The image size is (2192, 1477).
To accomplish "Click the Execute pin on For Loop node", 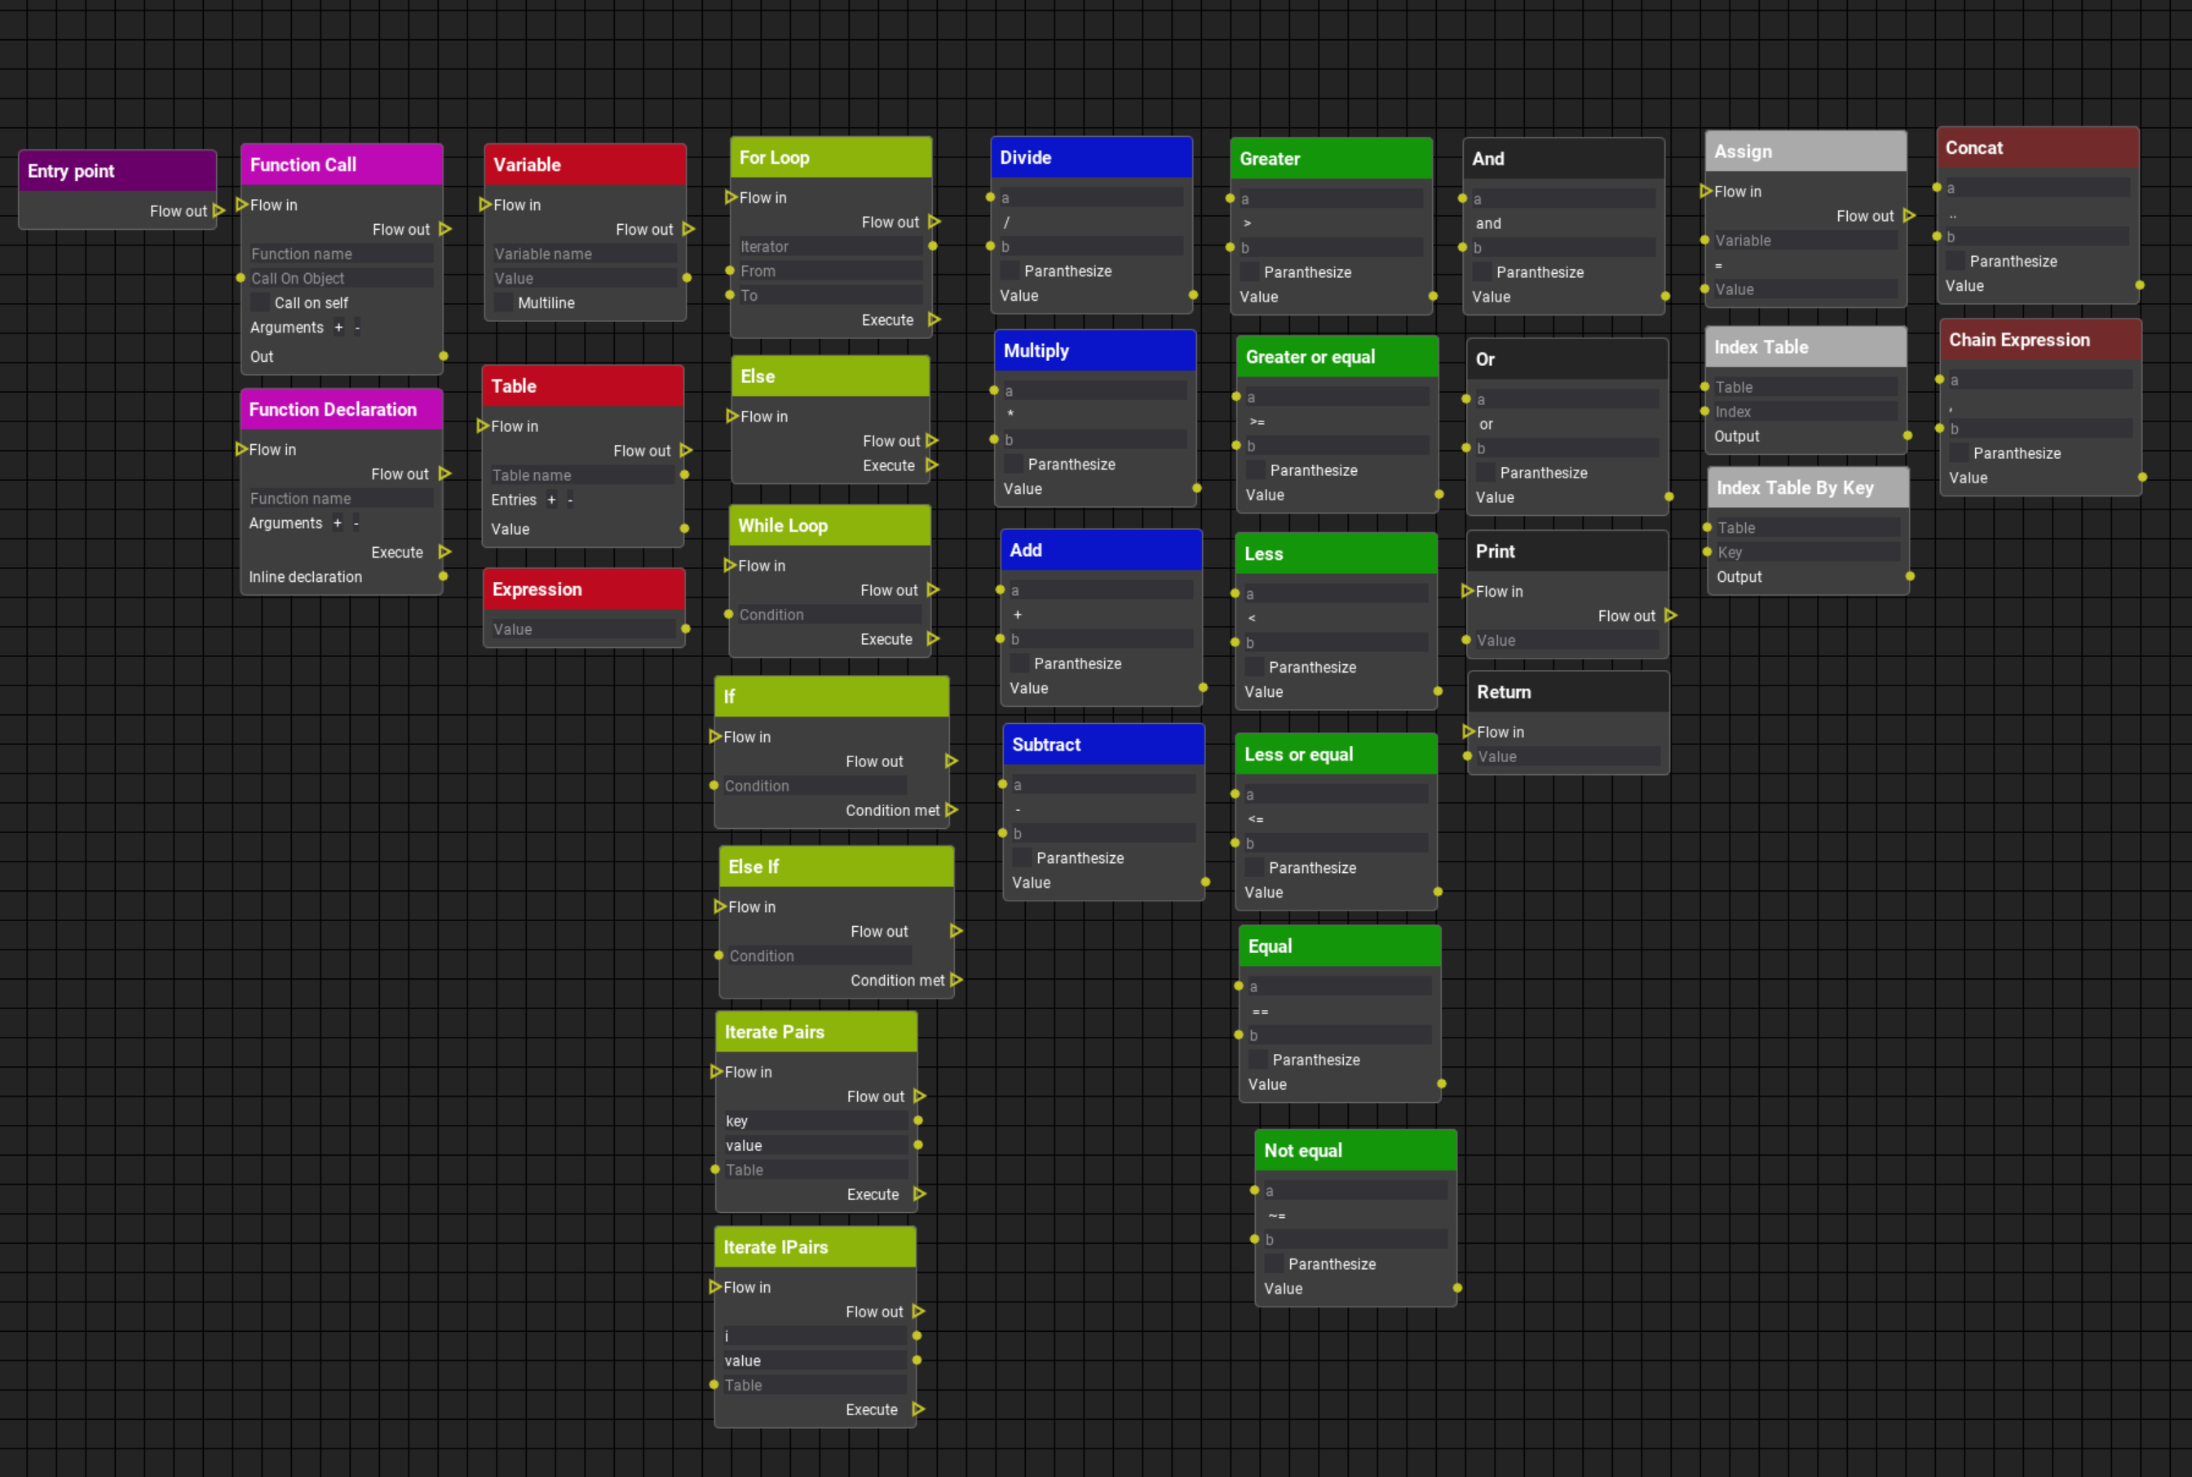I will point(934,320).
